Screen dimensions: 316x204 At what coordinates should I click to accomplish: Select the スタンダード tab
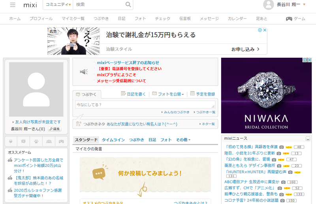click(86, 140)
